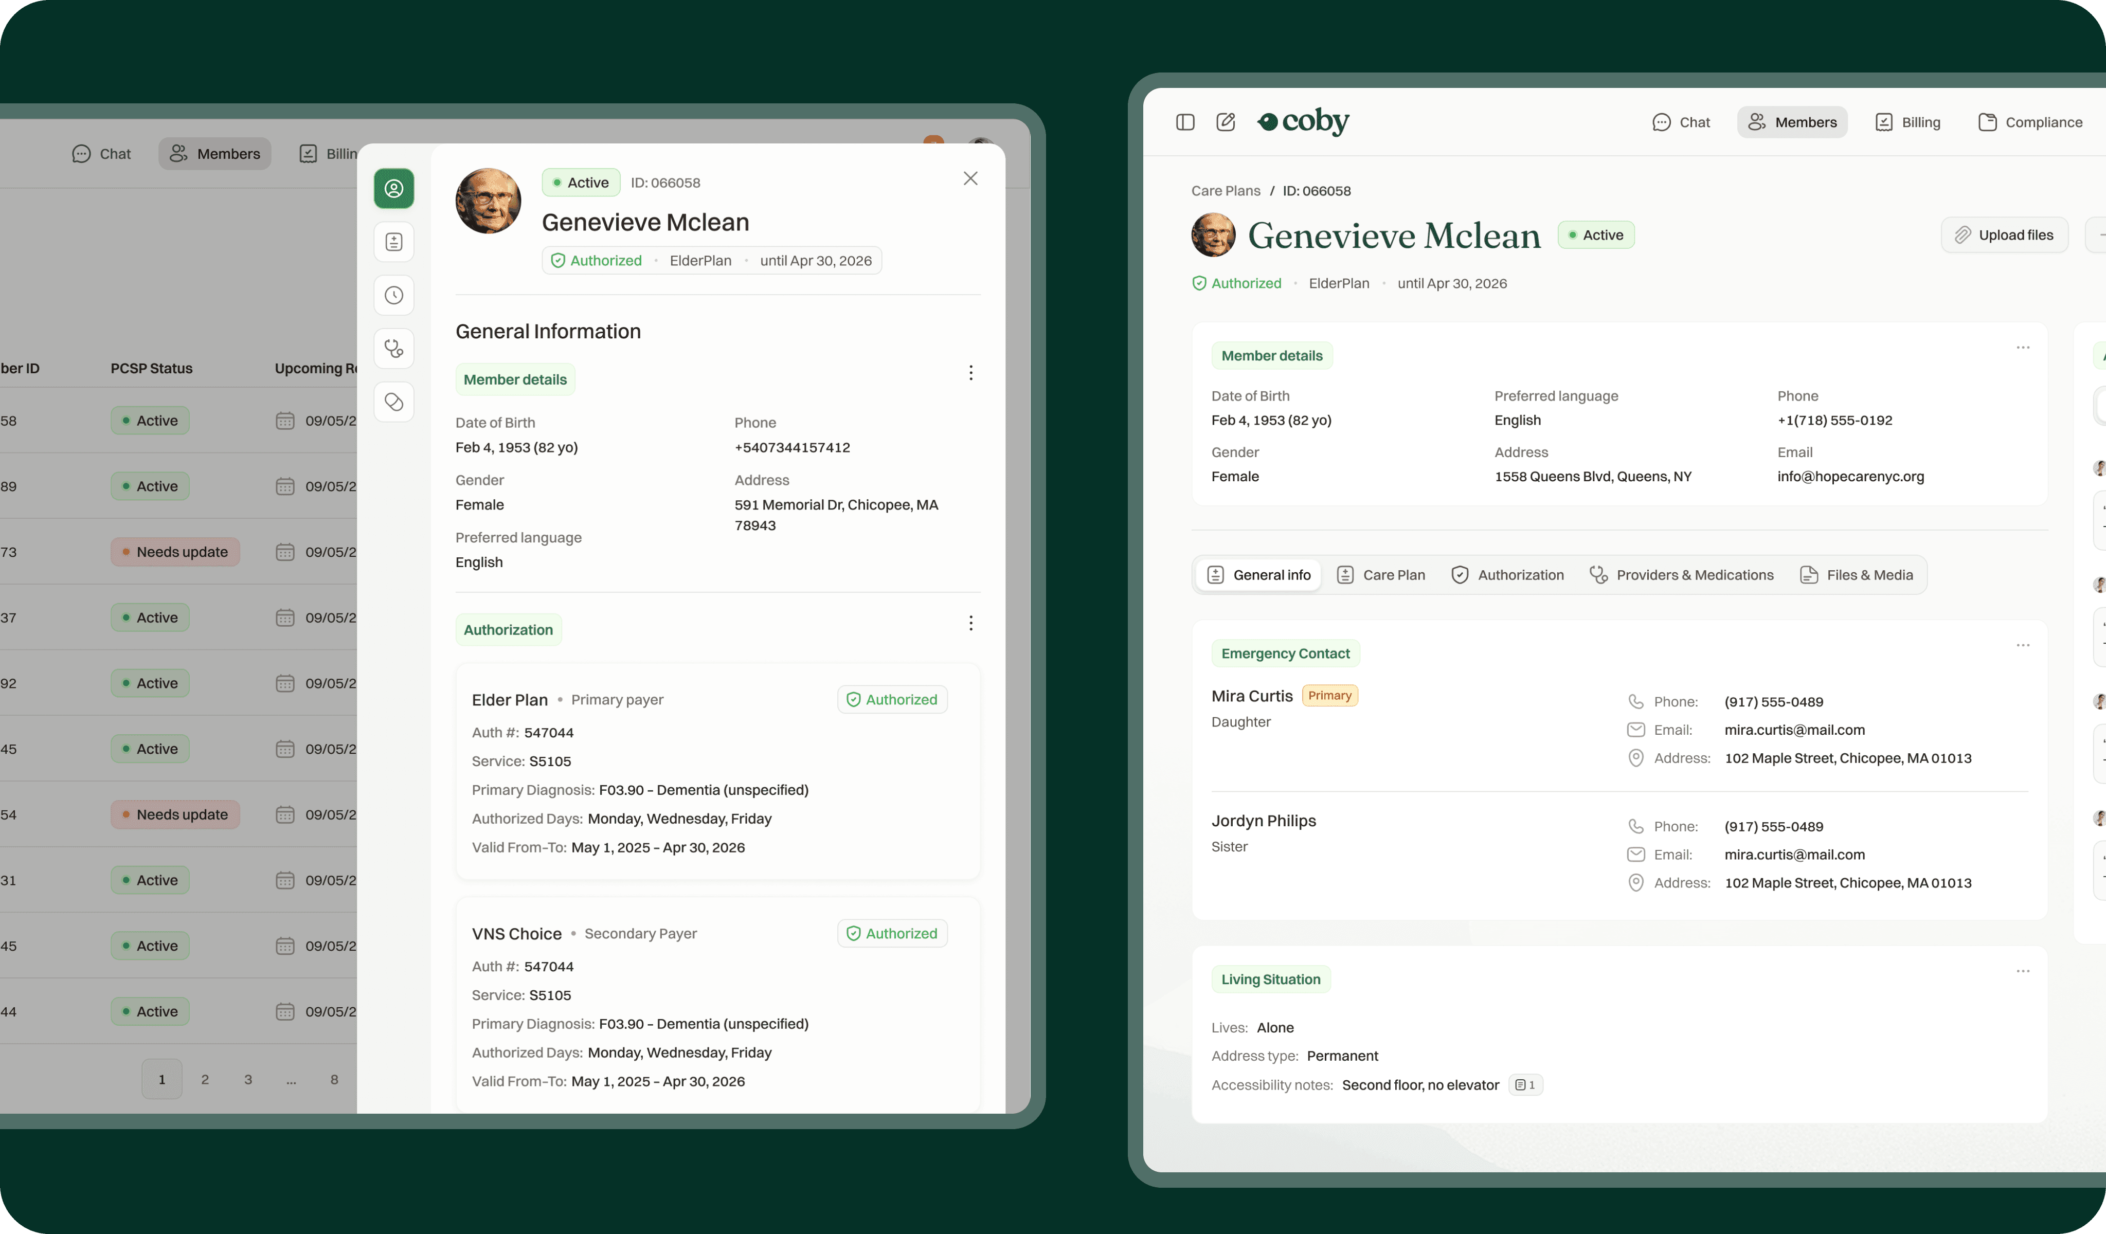Click the Care Plans breadcrumb link

(x=1225, y=190)
